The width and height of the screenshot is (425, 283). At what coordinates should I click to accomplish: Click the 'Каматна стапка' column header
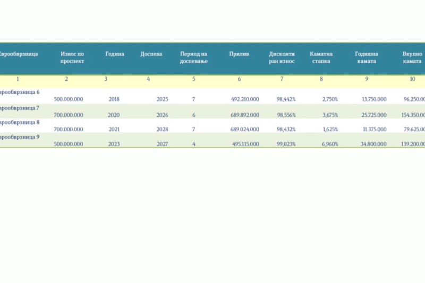pyautogui.click(x=321, y=57)
